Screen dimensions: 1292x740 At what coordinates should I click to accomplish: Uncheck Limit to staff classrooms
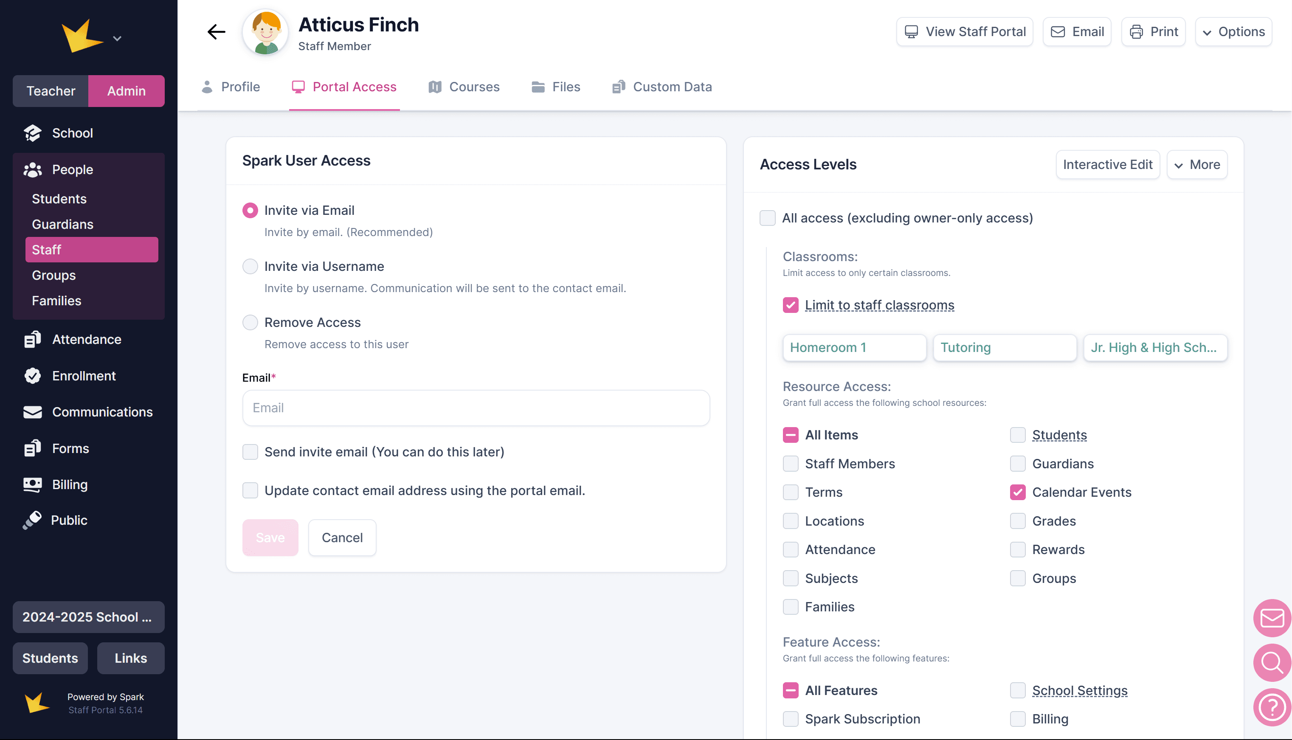pyautogui.click(x=790, y=305)
